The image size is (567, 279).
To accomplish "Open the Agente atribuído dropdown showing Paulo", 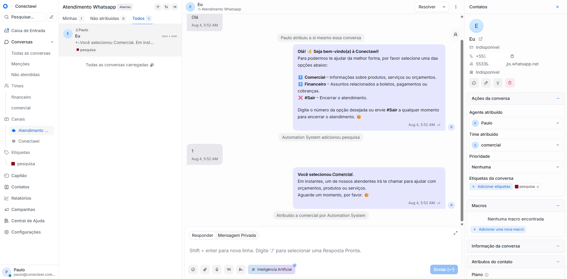I will pos(515,123).
